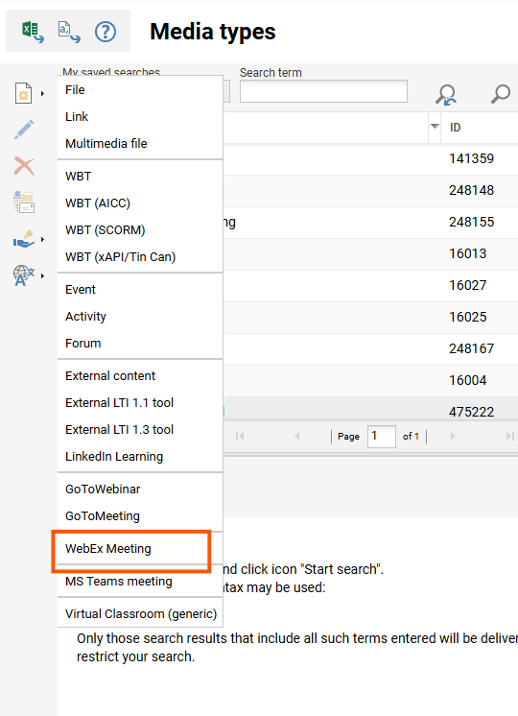The width and height of the screenshot is (518, 716).
Task: Select row with ID 141359
Action: coord(370,159)
